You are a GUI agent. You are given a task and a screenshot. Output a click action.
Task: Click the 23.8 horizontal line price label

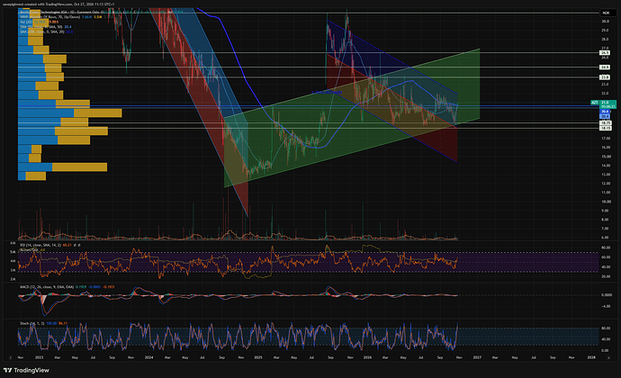tap(605, 77)
